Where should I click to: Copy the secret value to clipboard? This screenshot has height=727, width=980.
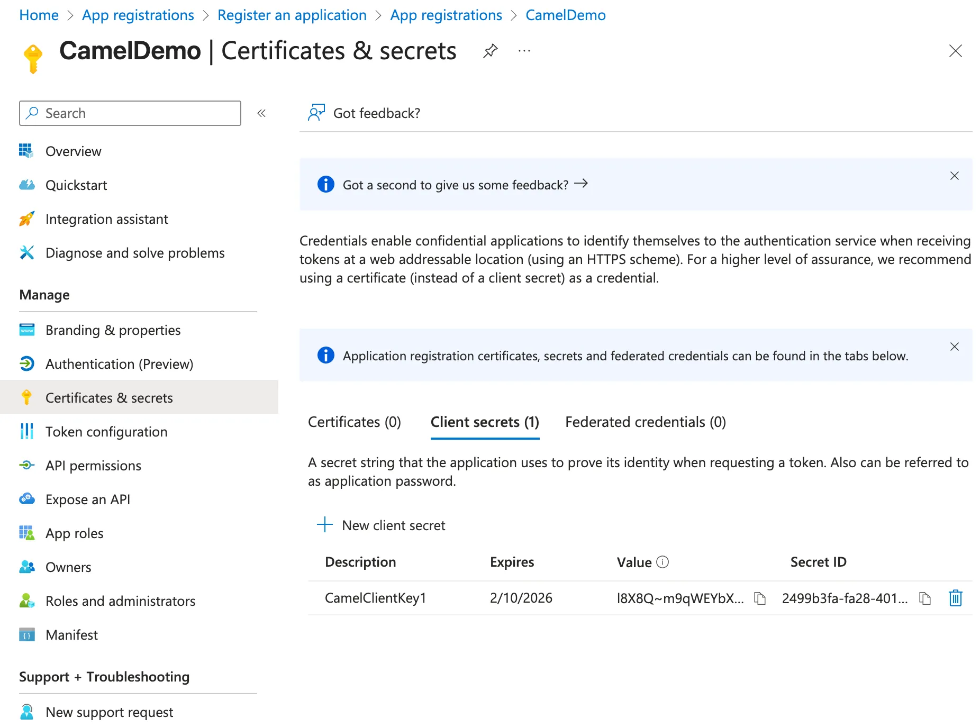(x=760, y=598)
